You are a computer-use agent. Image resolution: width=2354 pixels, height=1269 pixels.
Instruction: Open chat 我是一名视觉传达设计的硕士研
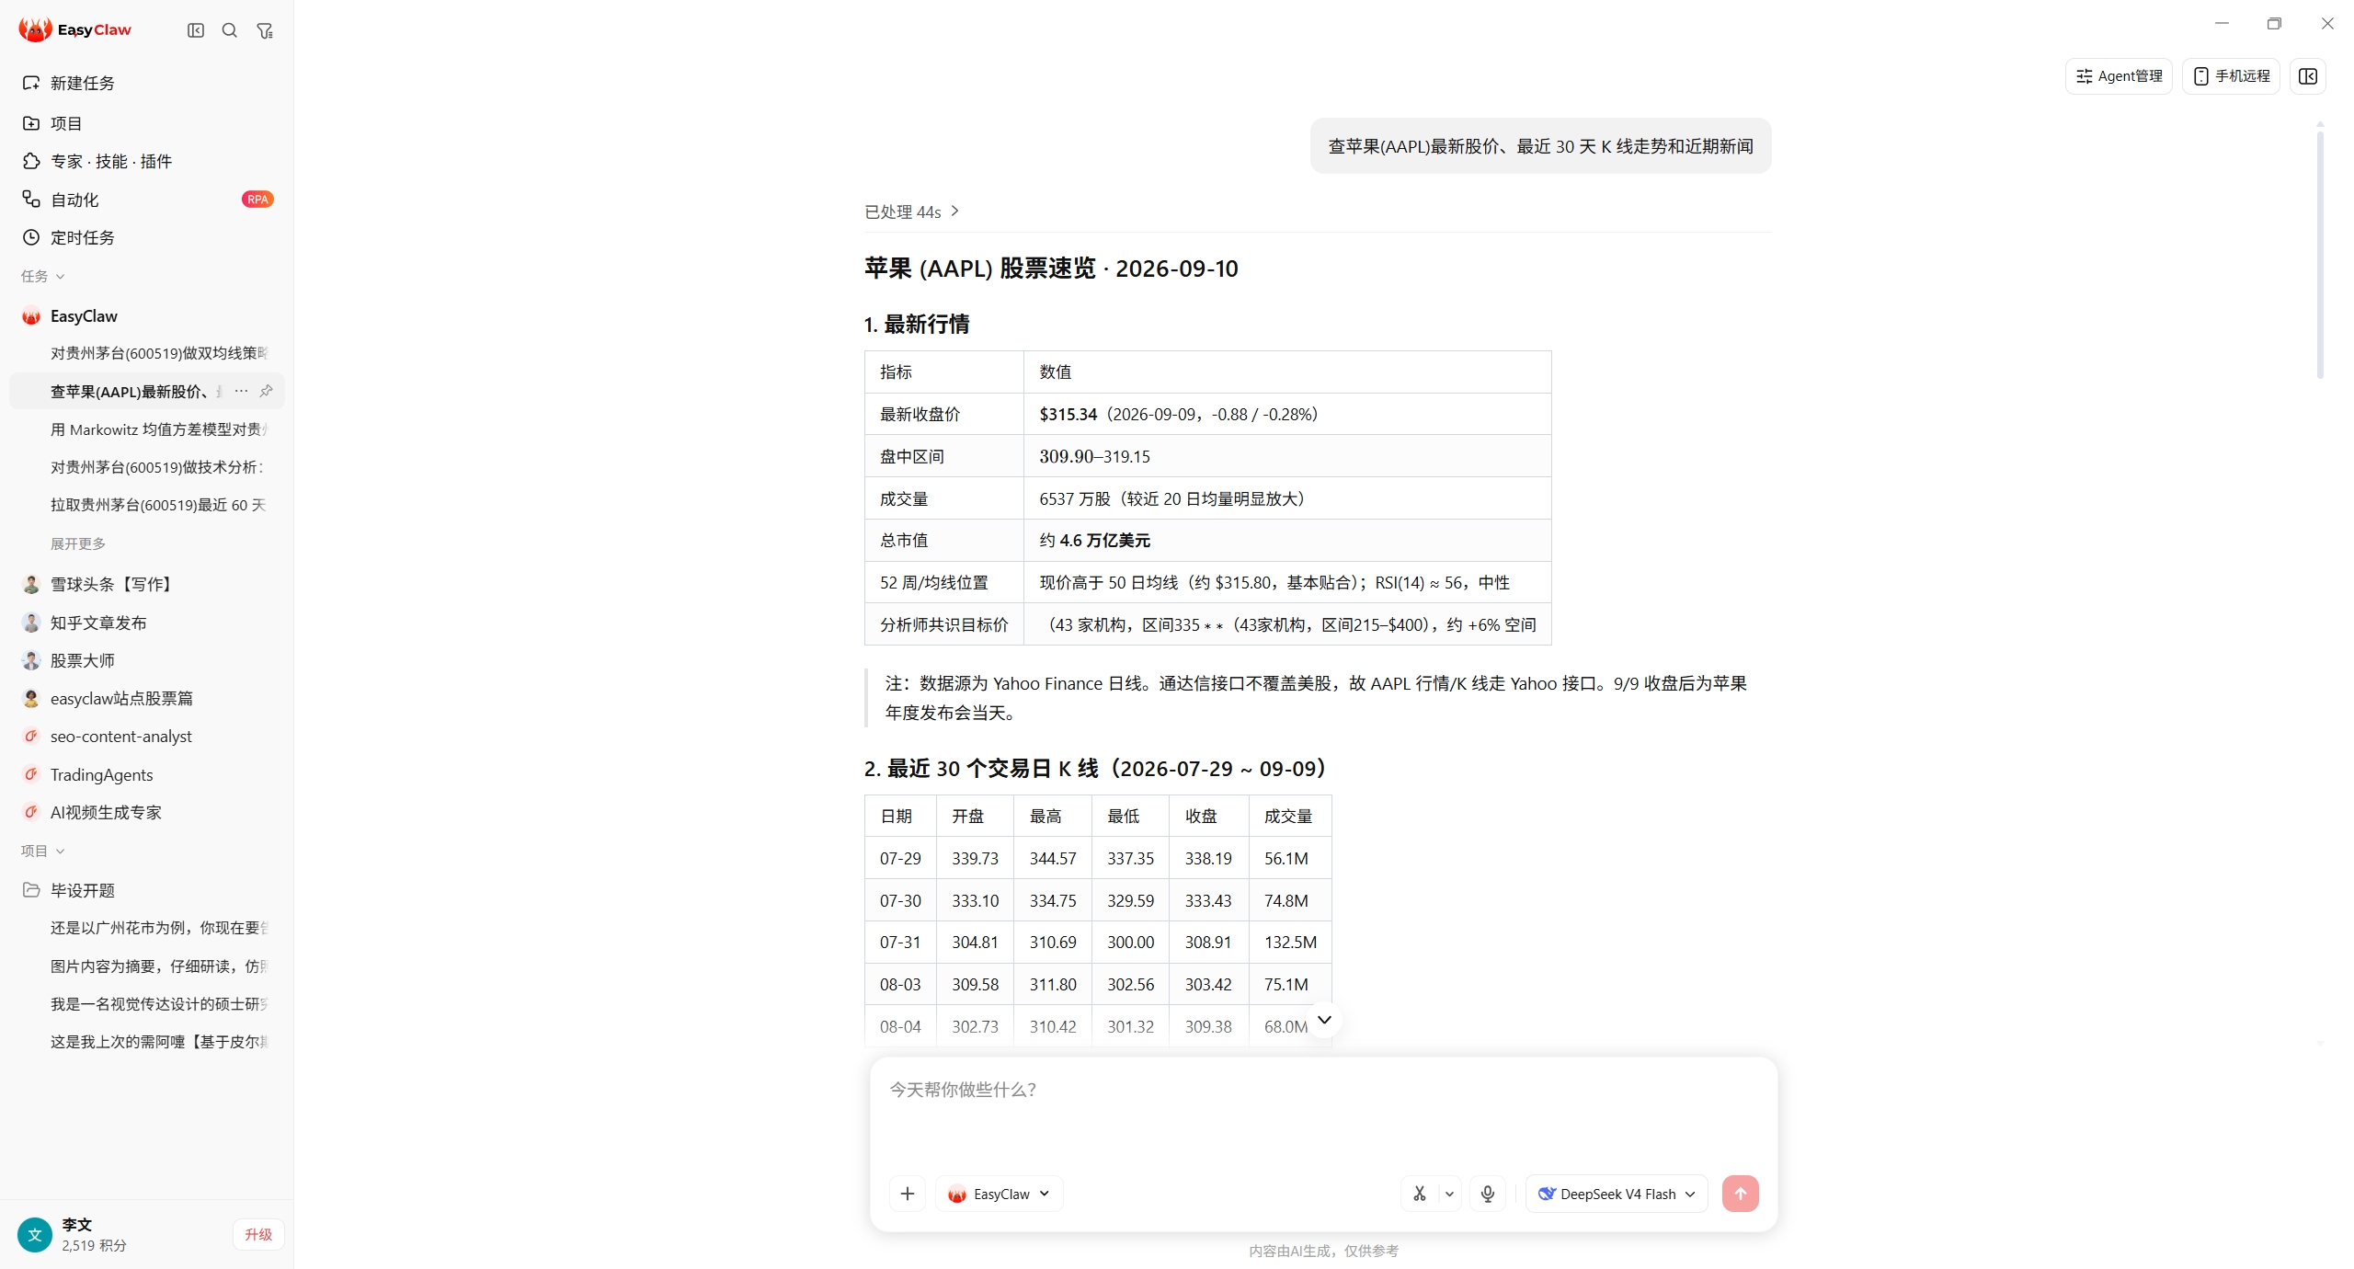coord(158,1004)
